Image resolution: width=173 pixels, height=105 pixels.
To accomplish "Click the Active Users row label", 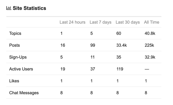I will 21,69.
